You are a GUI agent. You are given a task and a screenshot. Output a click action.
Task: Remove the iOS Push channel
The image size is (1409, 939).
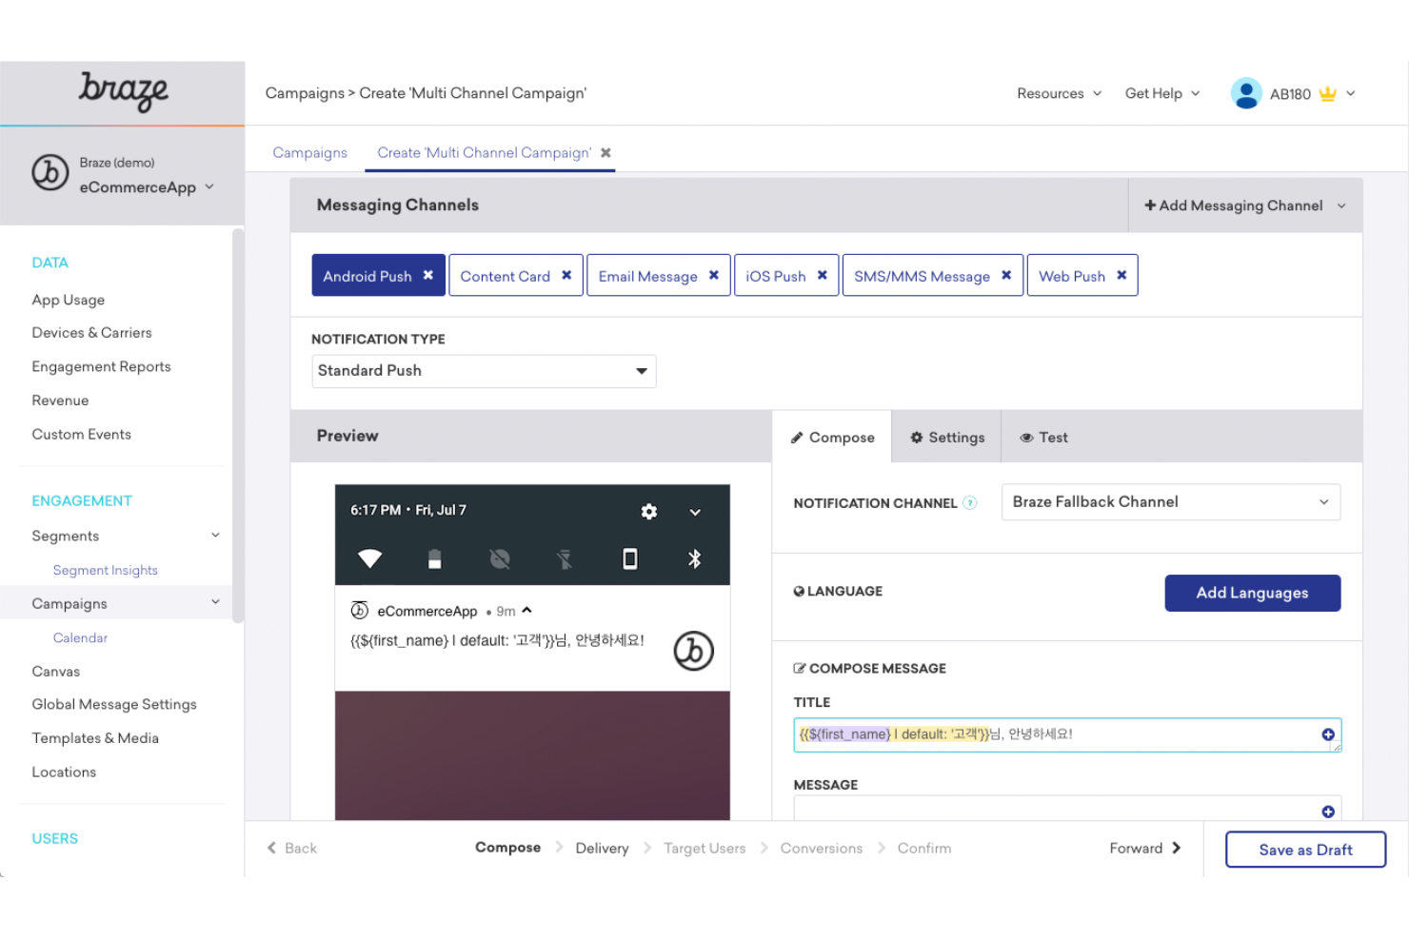coord(823,275)
